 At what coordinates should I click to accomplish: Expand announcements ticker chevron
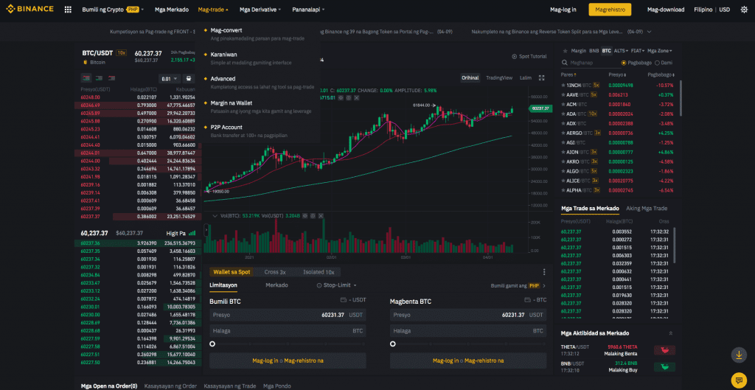(x=650, y=32)
